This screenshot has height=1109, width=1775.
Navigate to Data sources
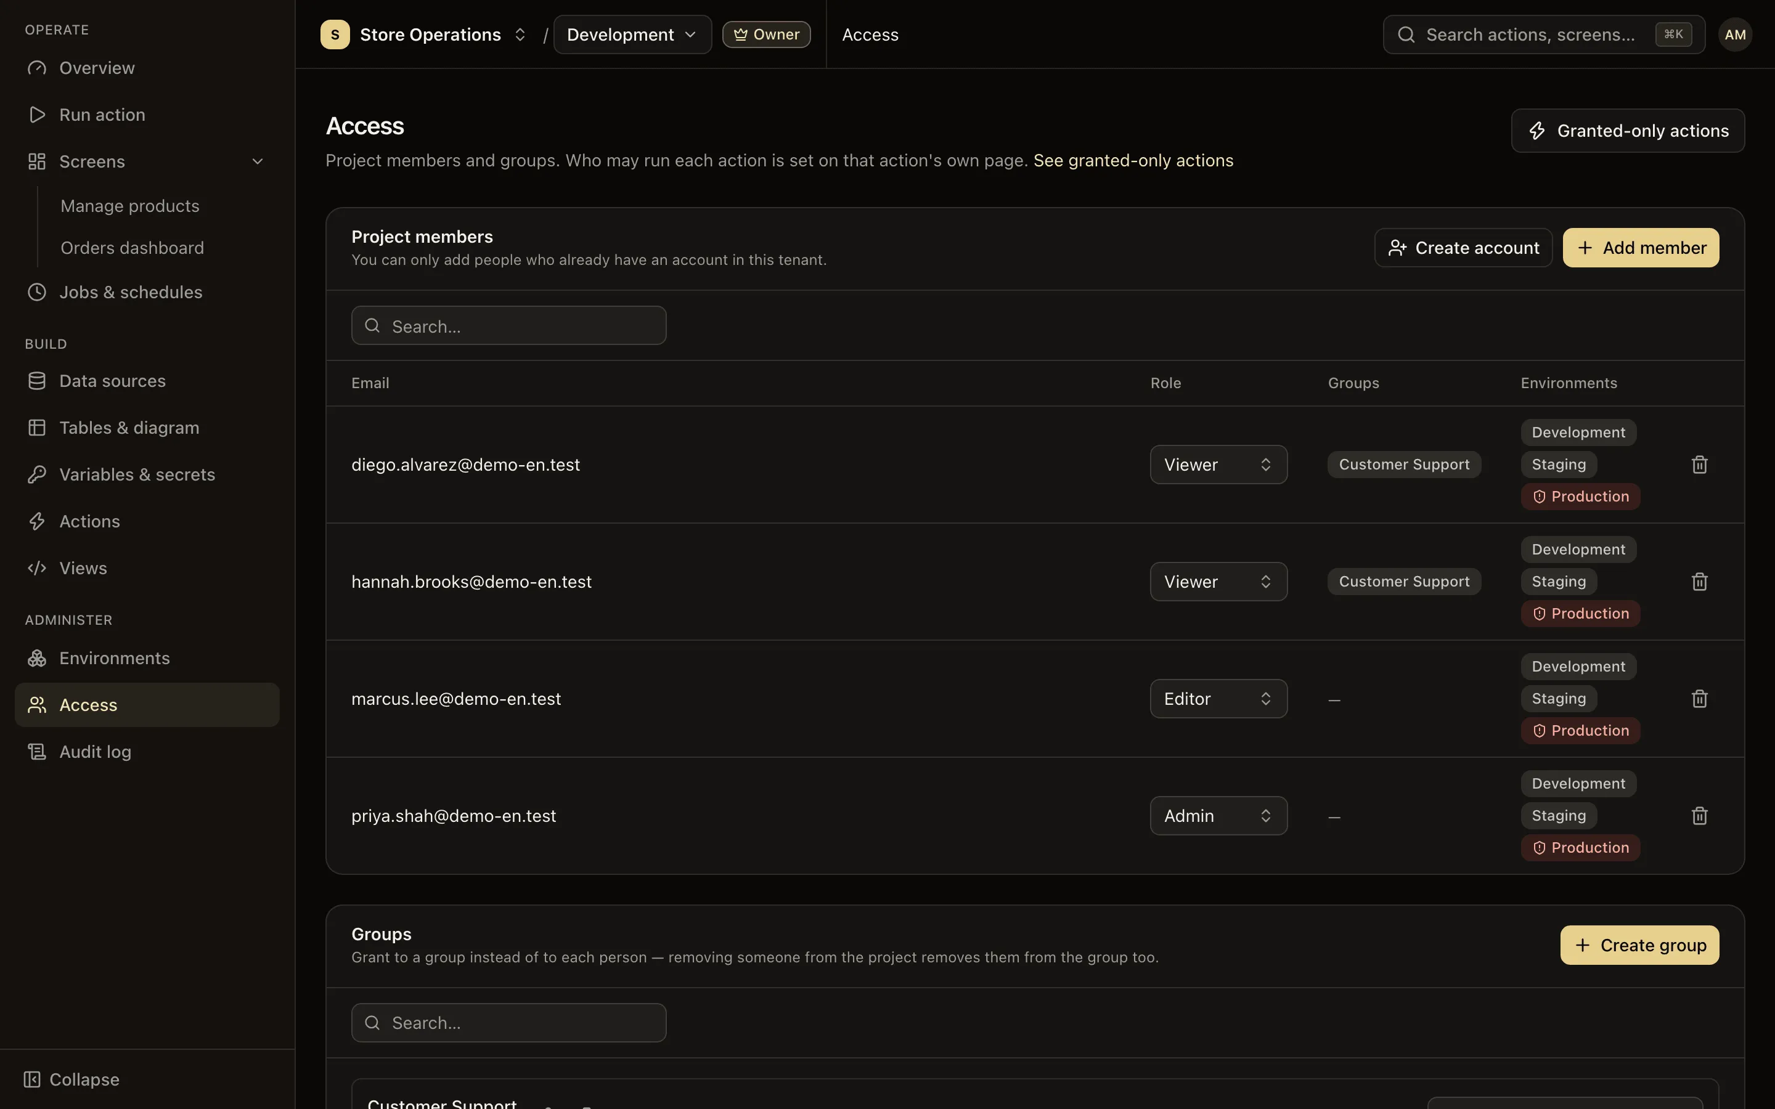[147, 381]
